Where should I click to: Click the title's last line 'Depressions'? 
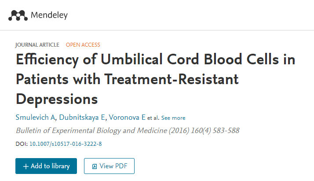[57, 98]
